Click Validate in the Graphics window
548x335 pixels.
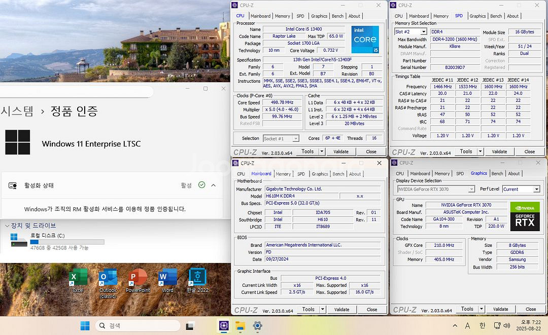pyautogui.click(x=500, y=309)
